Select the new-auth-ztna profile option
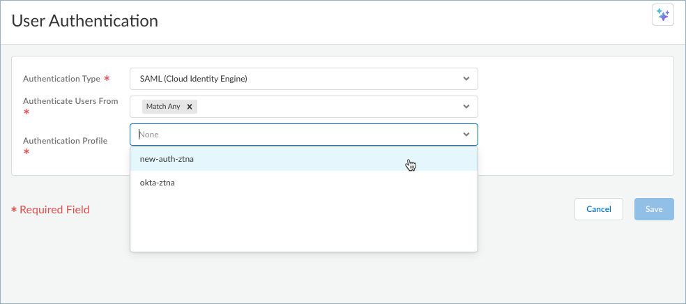 pos(167,159)
